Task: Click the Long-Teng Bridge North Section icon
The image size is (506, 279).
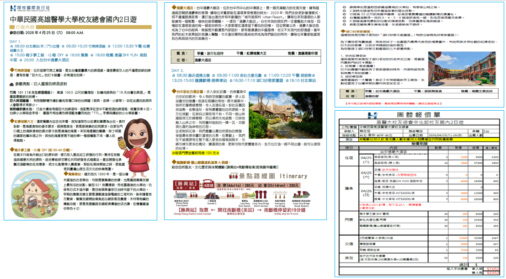Action: (260, 195)
